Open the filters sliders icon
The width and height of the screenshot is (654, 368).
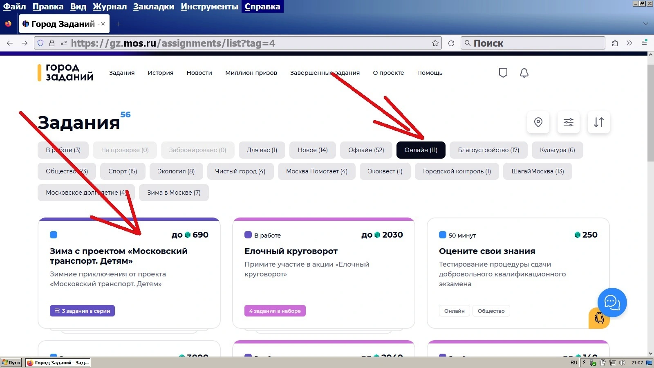click(x=569, y=122)
